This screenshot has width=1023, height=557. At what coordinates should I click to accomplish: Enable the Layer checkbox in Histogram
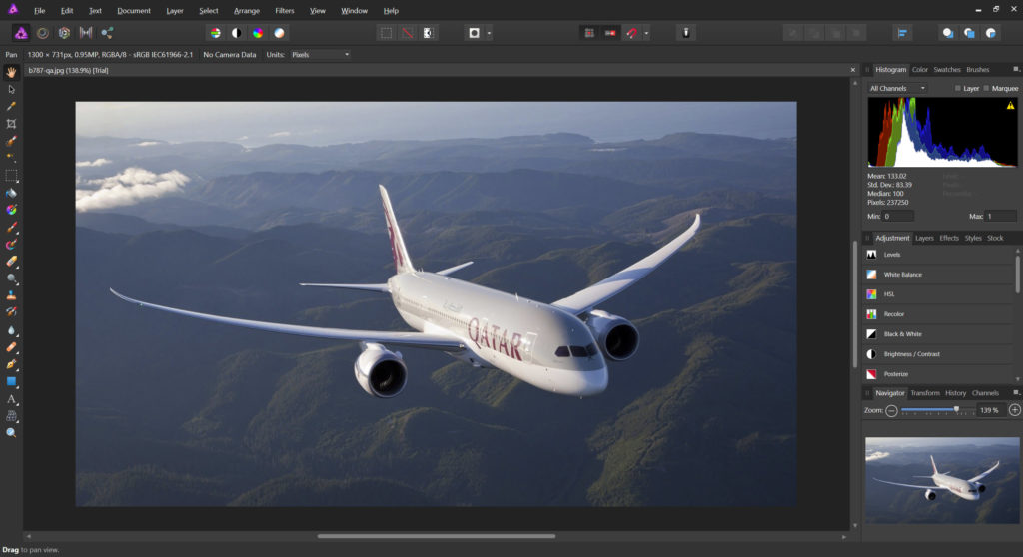point(958,88)
